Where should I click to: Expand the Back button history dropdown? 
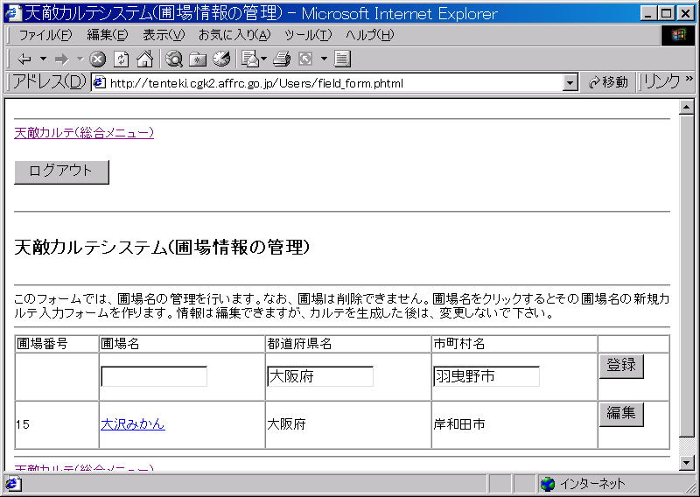point(43,59)
